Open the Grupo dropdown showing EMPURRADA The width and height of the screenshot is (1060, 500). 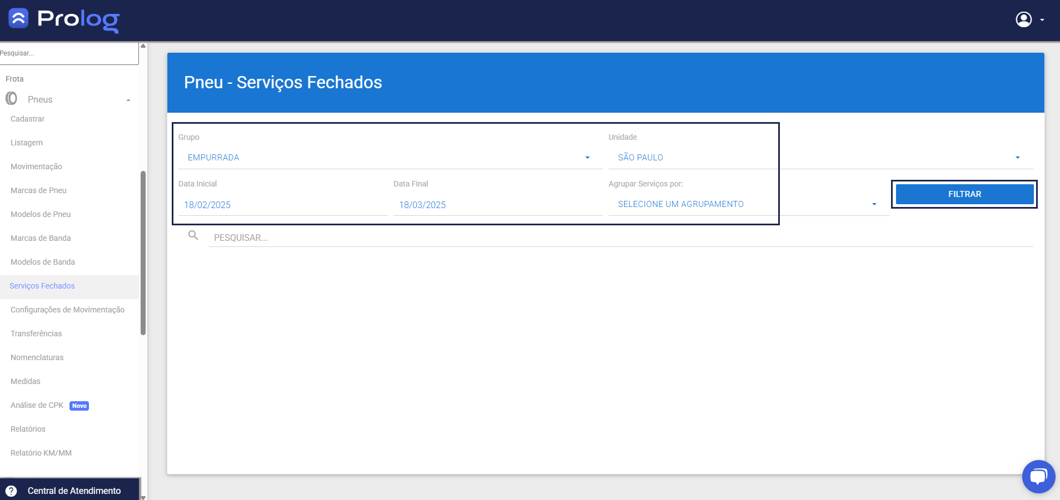[x=389, y=158]
